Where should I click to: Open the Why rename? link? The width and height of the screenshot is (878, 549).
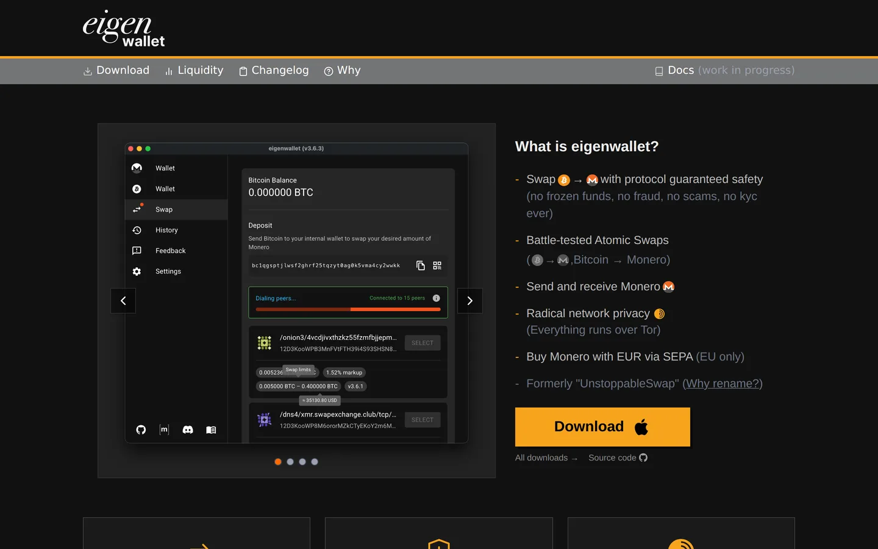(723, 384)
